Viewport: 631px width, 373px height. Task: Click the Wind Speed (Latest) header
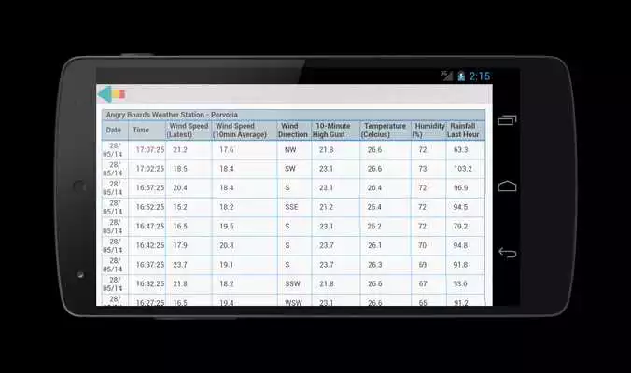coord(188,131)
